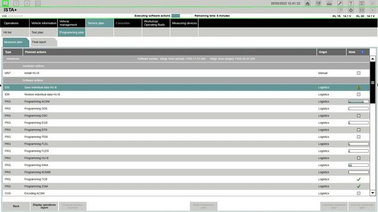Open the Vehicle management tab
This screenshot has height=212, width=378.
[x=71, y=23]
